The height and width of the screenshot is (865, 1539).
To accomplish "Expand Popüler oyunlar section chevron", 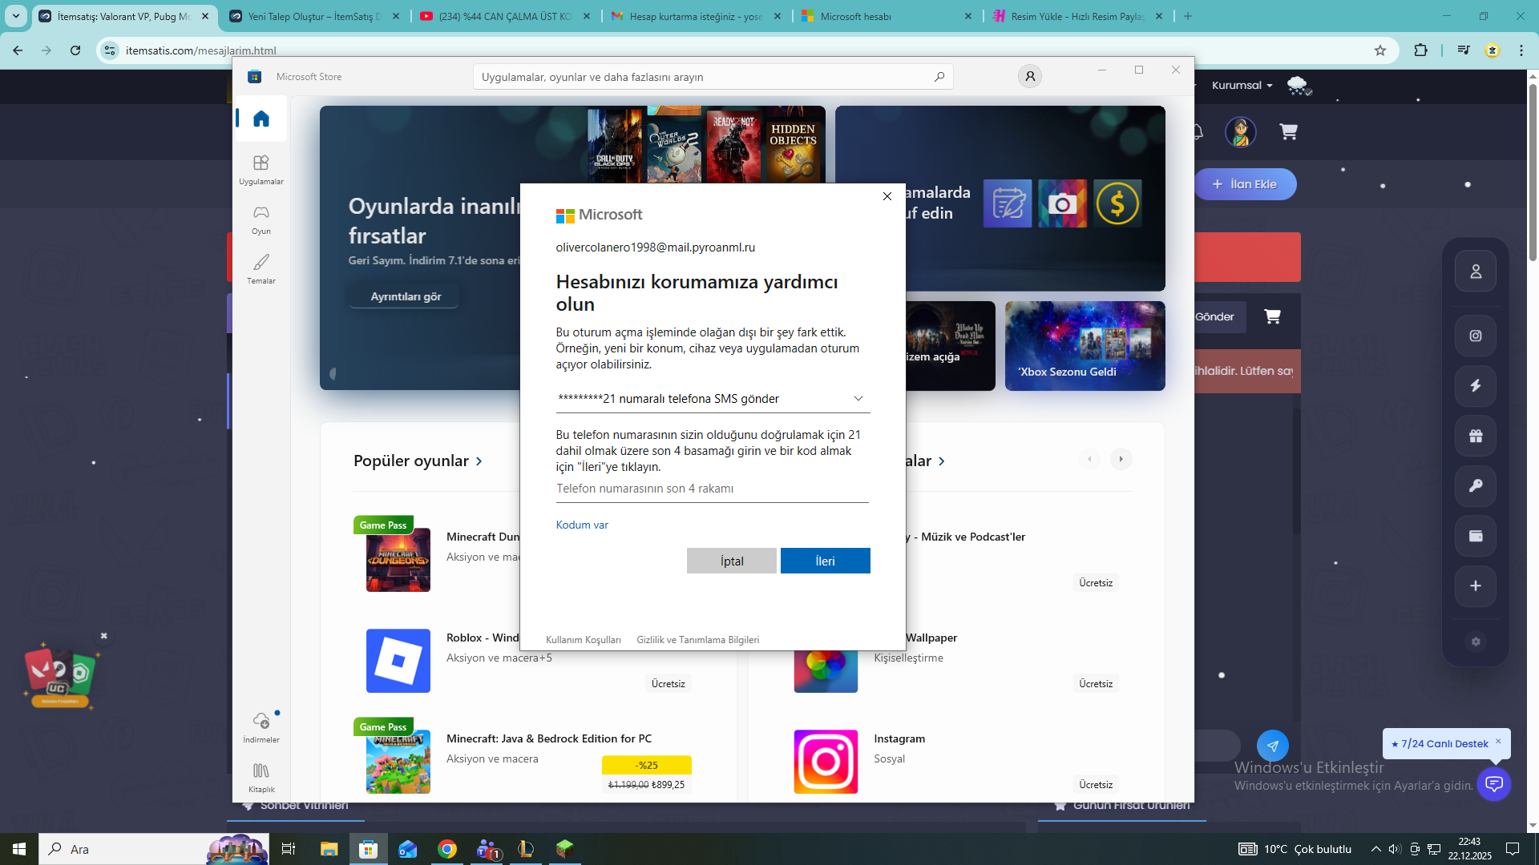I will [479, 461].
